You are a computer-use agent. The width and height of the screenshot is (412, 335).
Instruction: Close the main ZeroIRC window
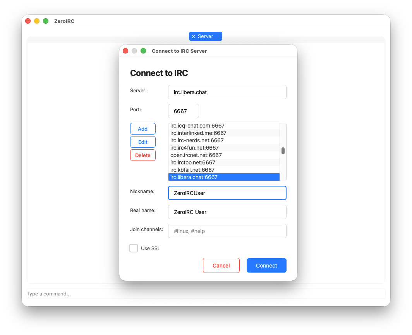pos(28,21)
